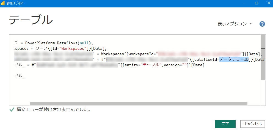The height and width of the screenshot is (135, 273).
Task: Click the "Workspaces" string in the code
Action: 73,48
